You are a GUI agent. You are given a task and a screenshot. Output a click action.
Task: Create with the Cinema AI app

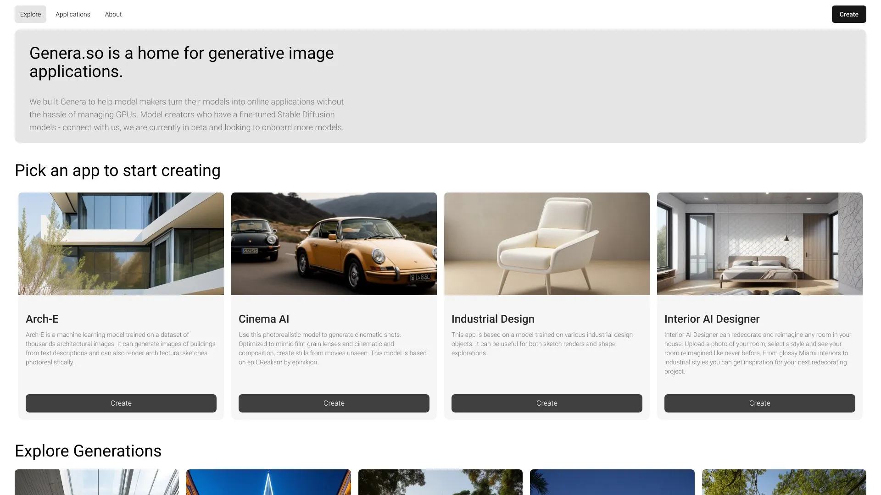334,403
